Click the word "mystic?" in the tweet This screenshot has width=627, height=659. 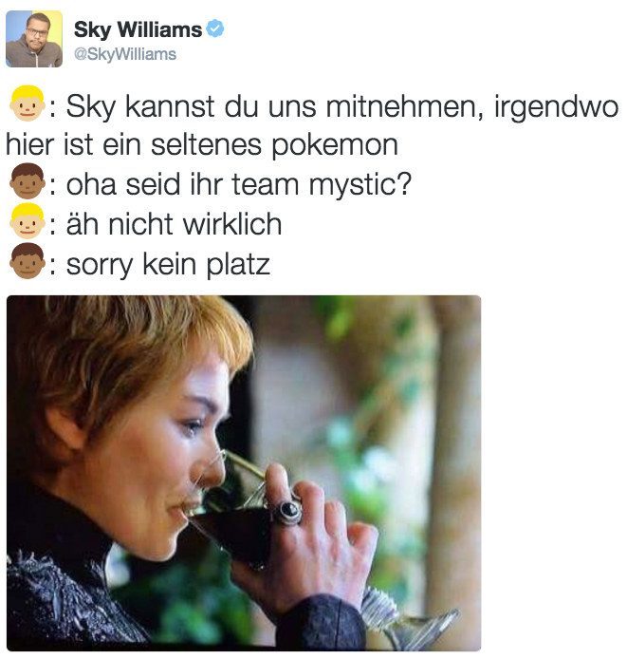[x=360, y=185]
